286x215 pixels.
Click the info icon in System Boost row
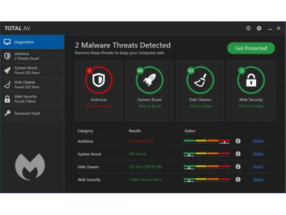(x=238, y=154)
